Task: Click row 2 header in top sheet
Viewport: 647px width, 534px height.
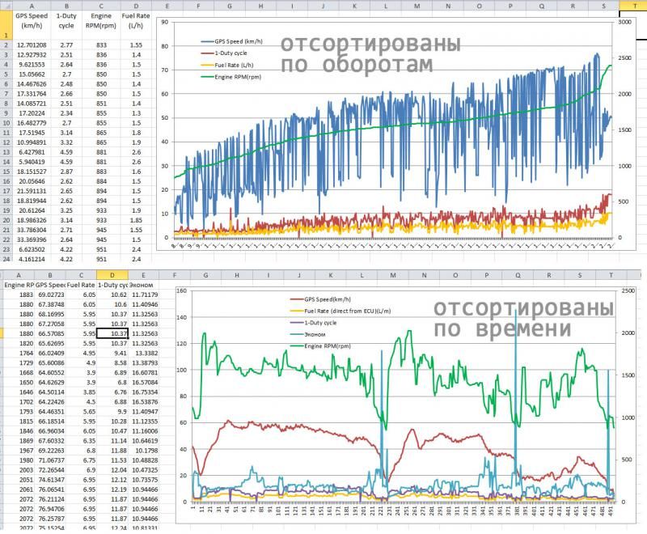Action: click(x=5, y=45)
